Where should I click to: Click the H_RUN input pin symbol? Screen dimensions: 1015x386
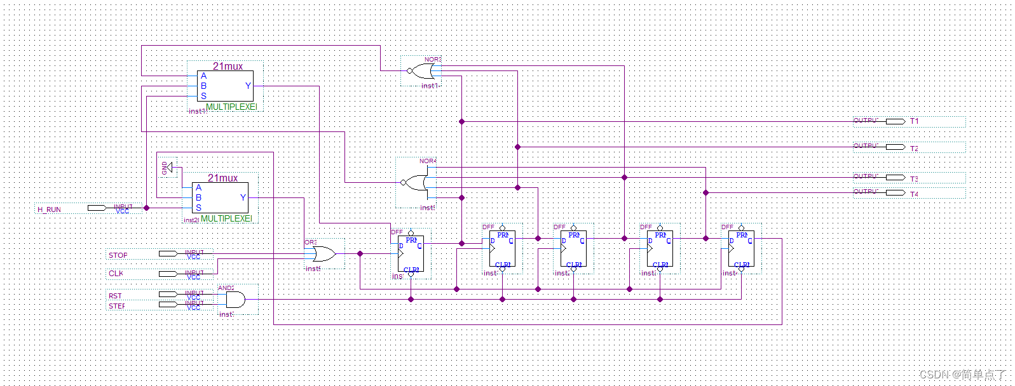click(97, 208)
